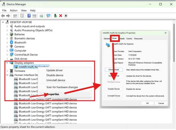
Task: Click the scan for hardware changes monitor icon
Action: 48,16
